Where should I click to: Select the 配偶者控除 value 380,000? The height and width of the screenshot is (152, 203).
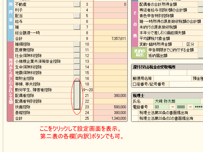[110, 95]
